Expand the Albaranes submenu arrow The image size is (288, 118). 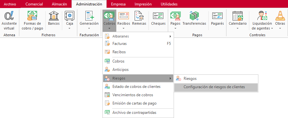coord(170,37)
